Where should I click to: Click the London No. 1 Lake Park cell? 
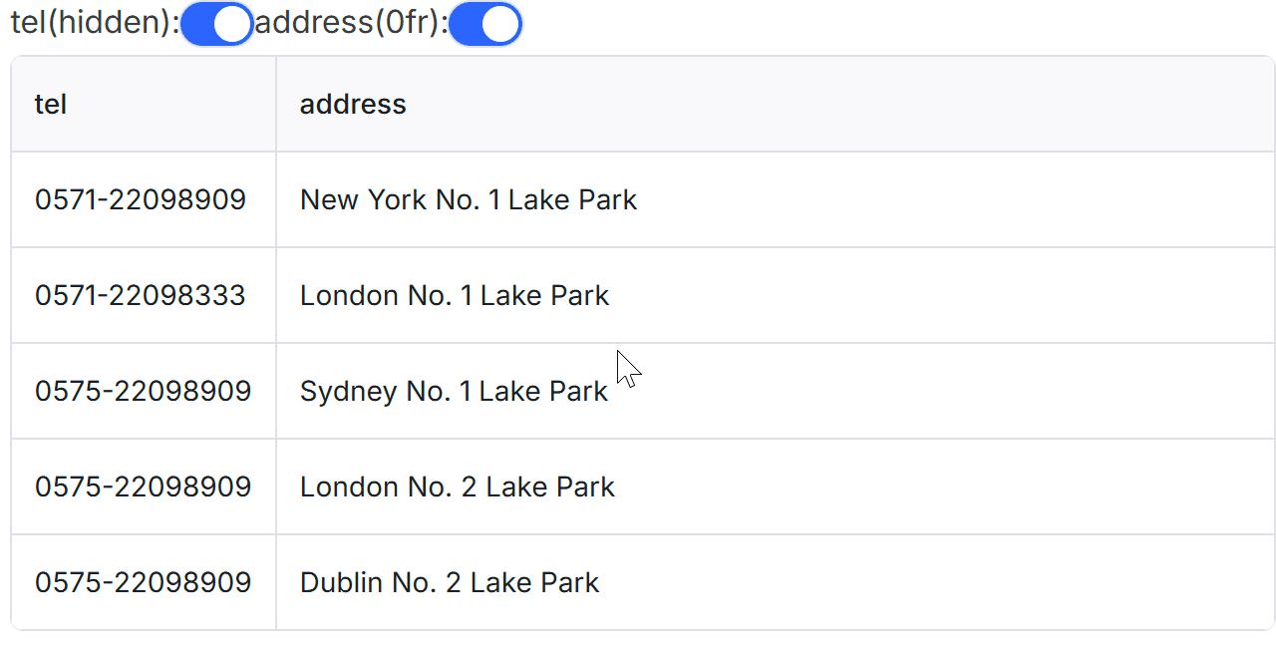coord(455,295)
